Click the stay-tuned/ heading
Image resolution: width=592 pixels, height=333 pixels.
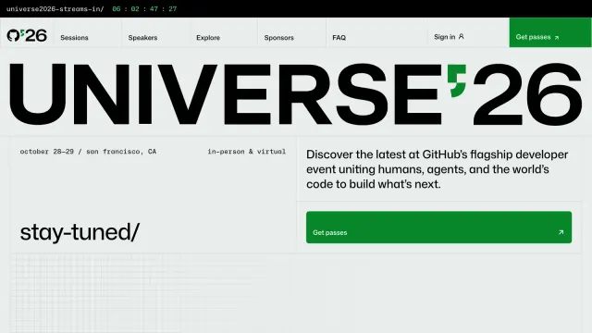pos(80,232)
